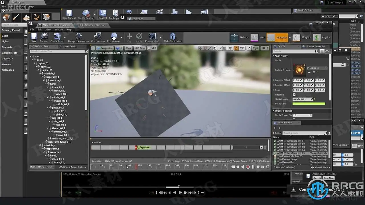Toggle the record button in animation playback
365x205 pixels.
click(x=248, y=167)
